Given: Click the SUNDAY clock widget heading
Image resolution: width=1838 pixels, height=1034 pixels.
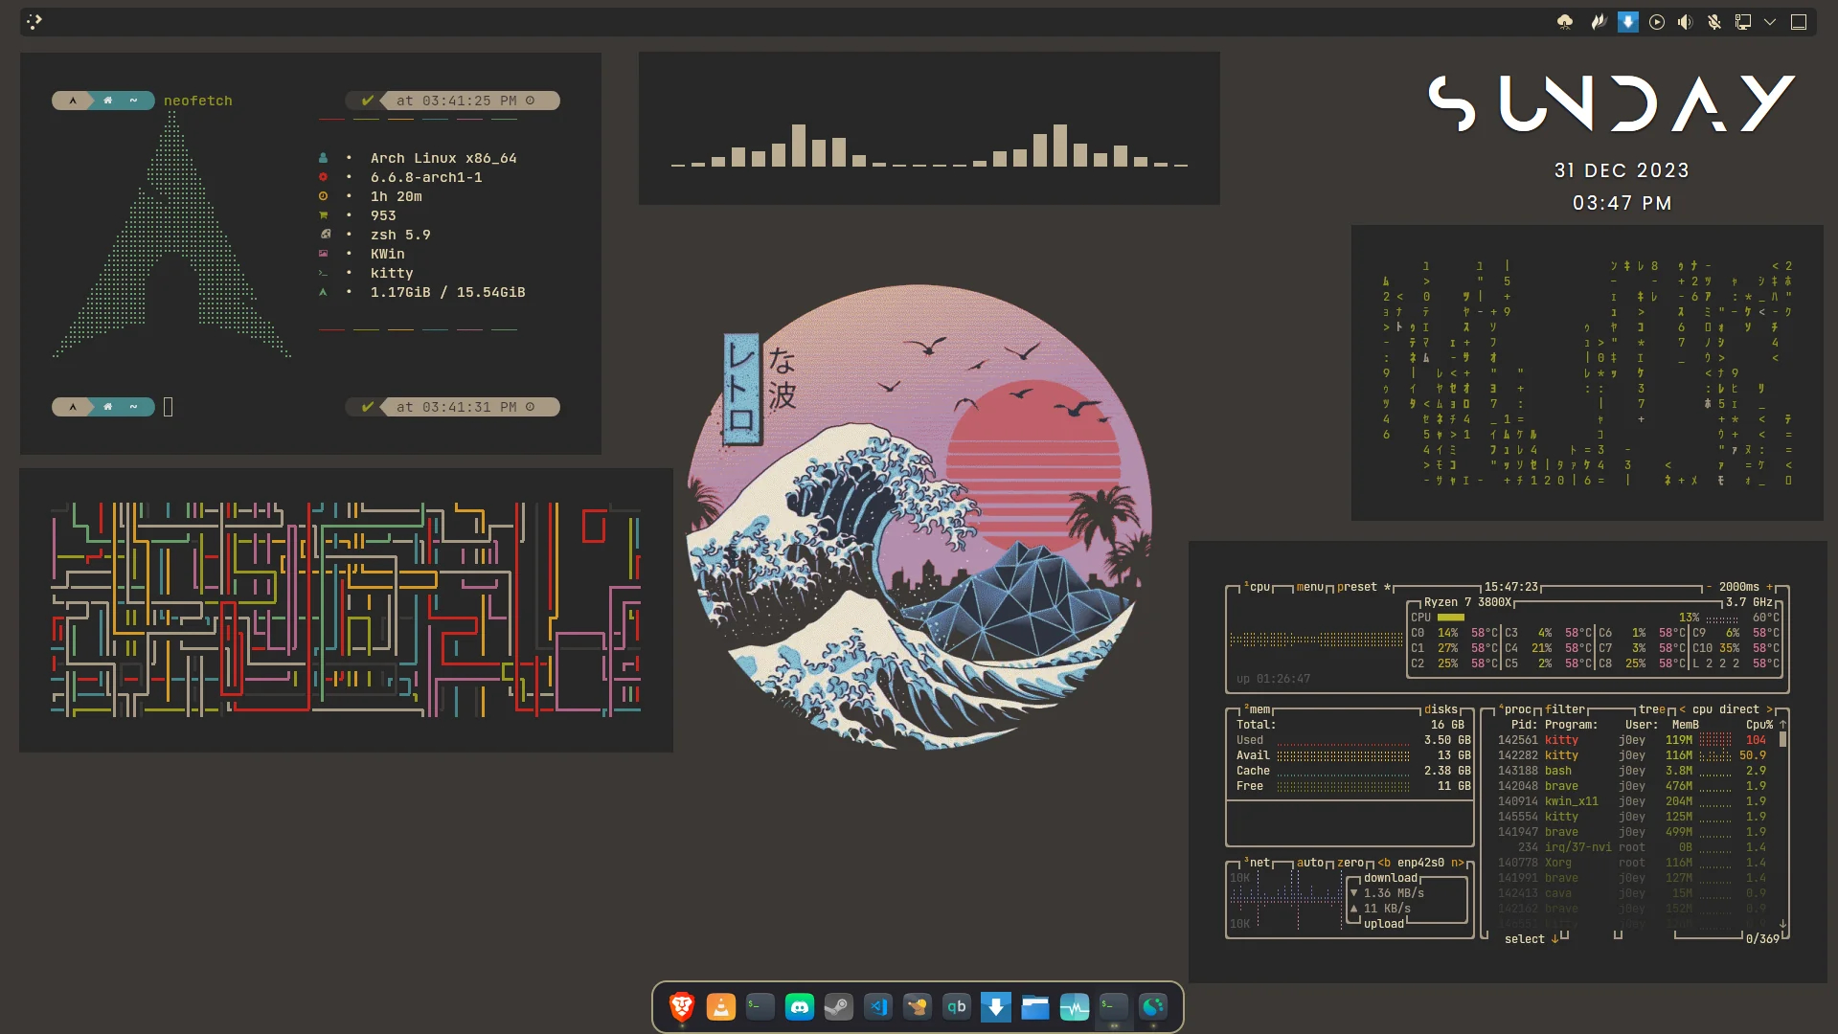Looking at the screenshot, I should pos(1612,103).
